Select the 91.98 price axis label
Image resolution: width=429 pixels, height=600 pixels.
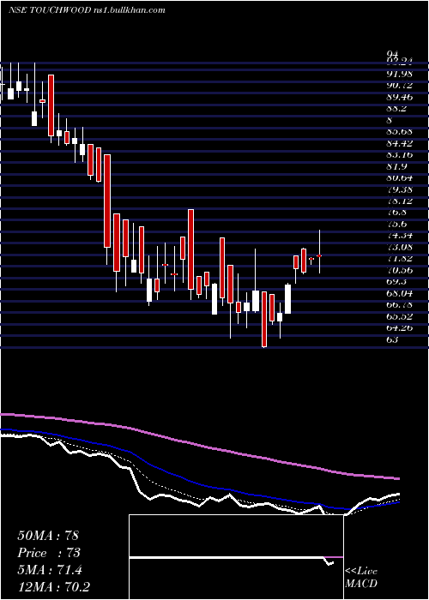tap(399, 74)
